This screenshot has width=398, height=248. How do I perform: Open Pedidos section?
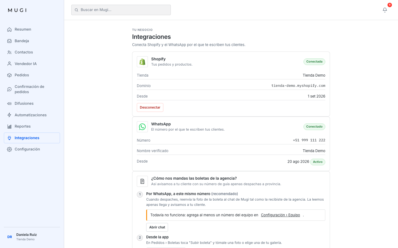point(32,75)
